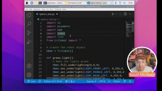Close the opencv_test.py tab
Image resolution: width=162 pixels, height=91 pixels.
[x=57, y=14]
